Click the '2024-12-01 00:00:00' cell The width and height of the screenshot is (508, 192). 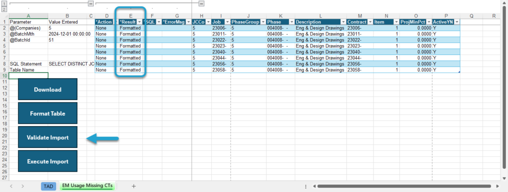(67, 34)
